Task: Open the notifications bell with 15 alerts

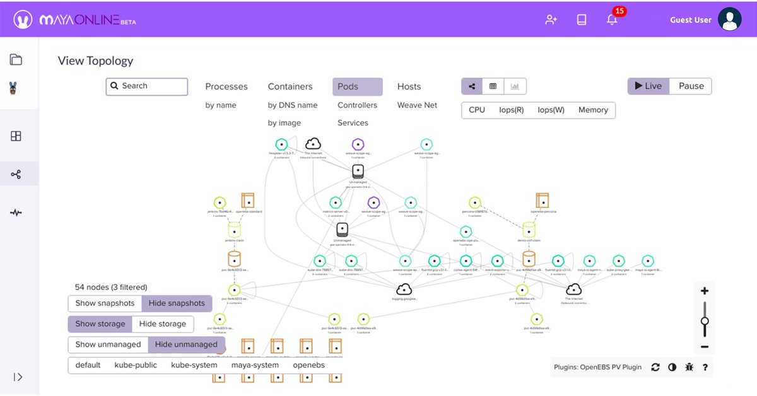Action: coord(611,20)
